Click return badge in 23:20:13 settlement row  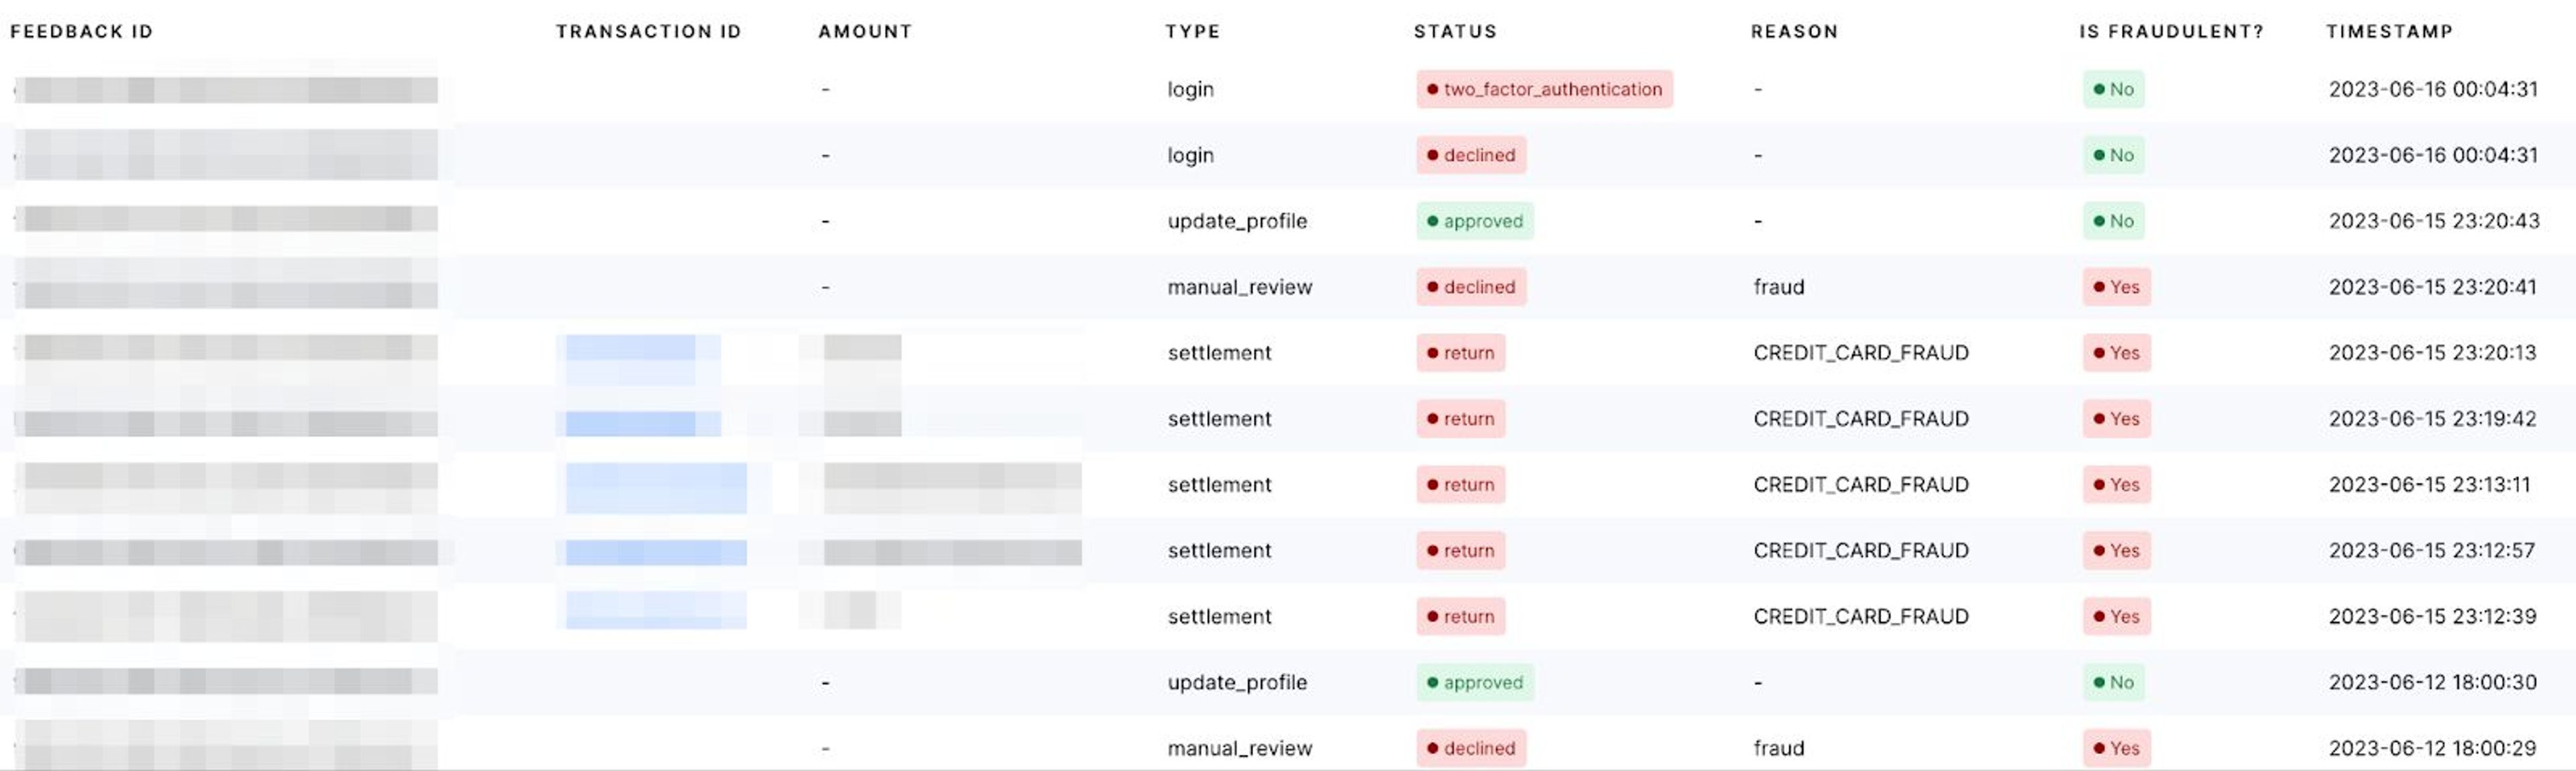pos(1460,353)
